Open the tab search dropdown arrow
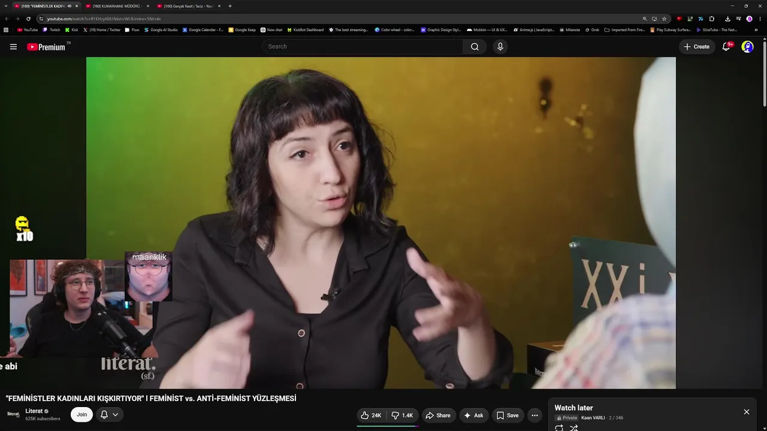Viewport: 767px width, 431px height. point(6,6)
